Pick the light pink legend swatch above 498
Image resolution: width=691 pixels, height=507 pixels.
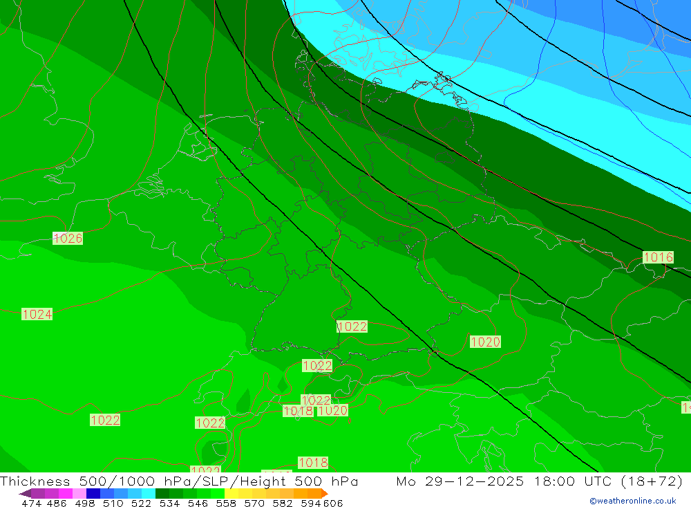(x=79, y=493)
